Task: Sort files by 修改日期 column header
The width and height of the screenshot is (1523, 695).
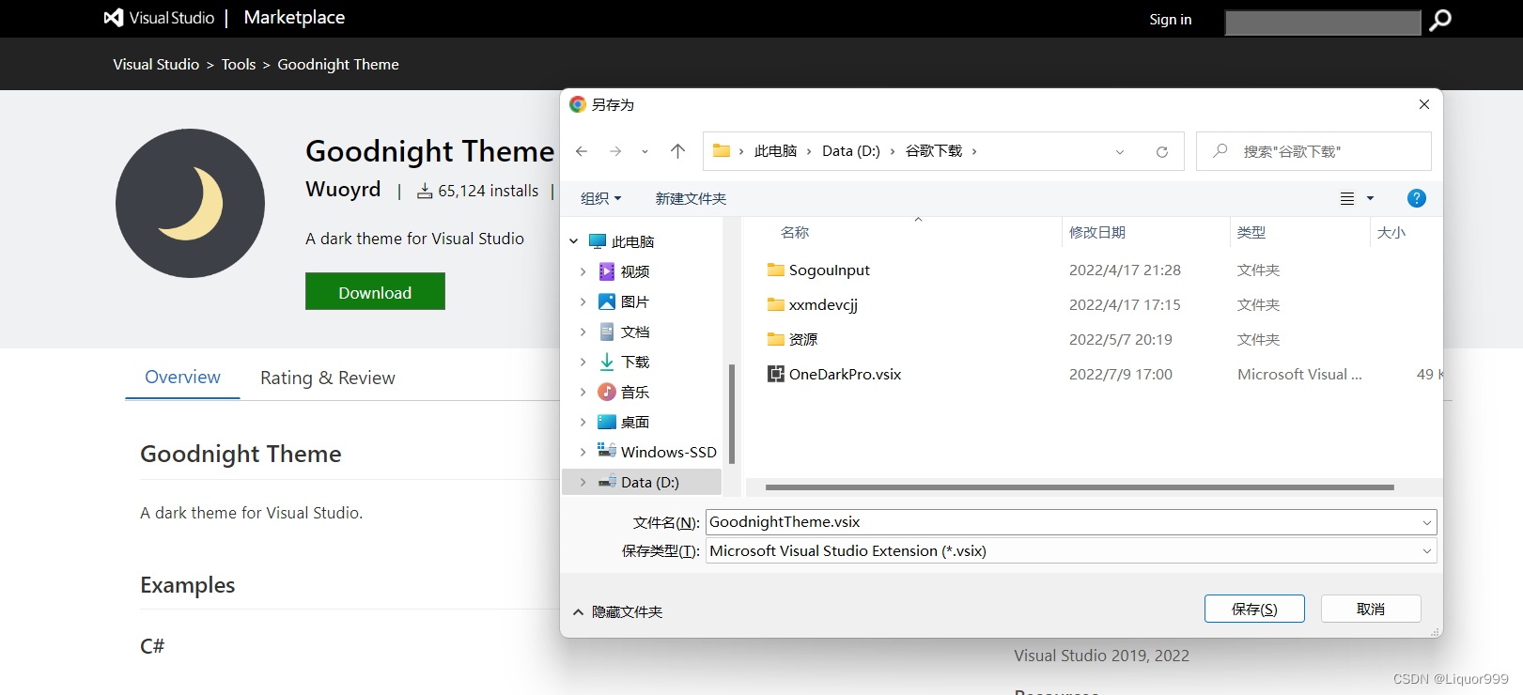Action: (x=1097, y=232)
